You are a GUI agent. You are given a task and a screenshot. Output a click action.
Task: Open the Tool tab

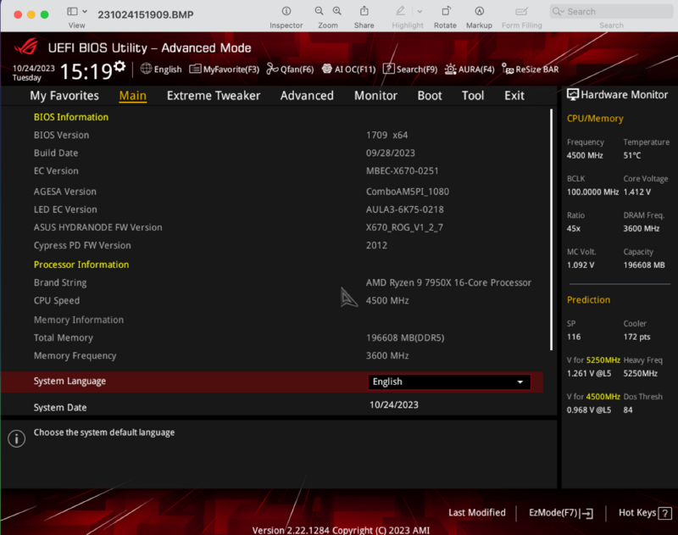click(473, 96)
